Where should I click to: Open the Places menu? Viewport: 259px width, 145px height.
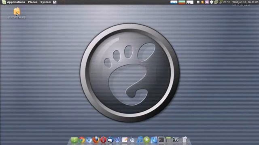point(32,2)
